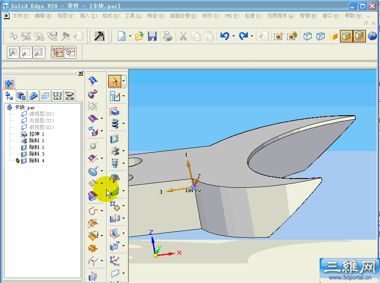
Task: Open the 编辑 (Edit) menu
Action: coord(43,16)
